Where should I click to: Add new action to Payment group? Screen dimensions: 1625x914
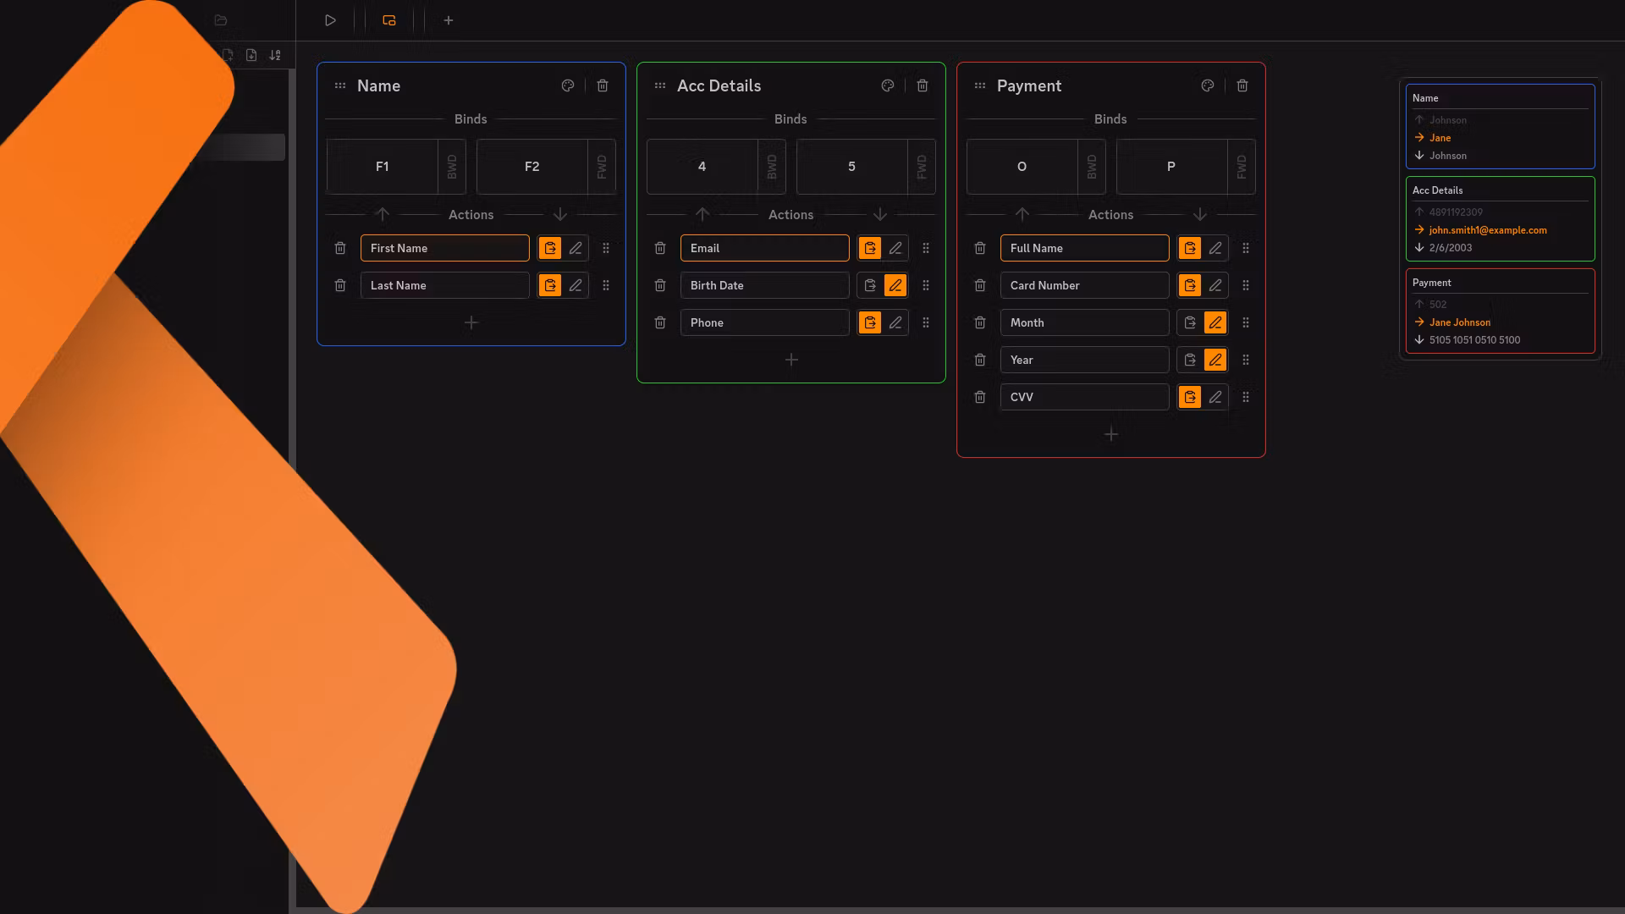coord(1111,434)
